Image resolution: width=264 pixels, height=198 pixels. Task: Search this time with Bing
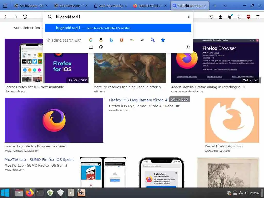click(x=111, y=40)
